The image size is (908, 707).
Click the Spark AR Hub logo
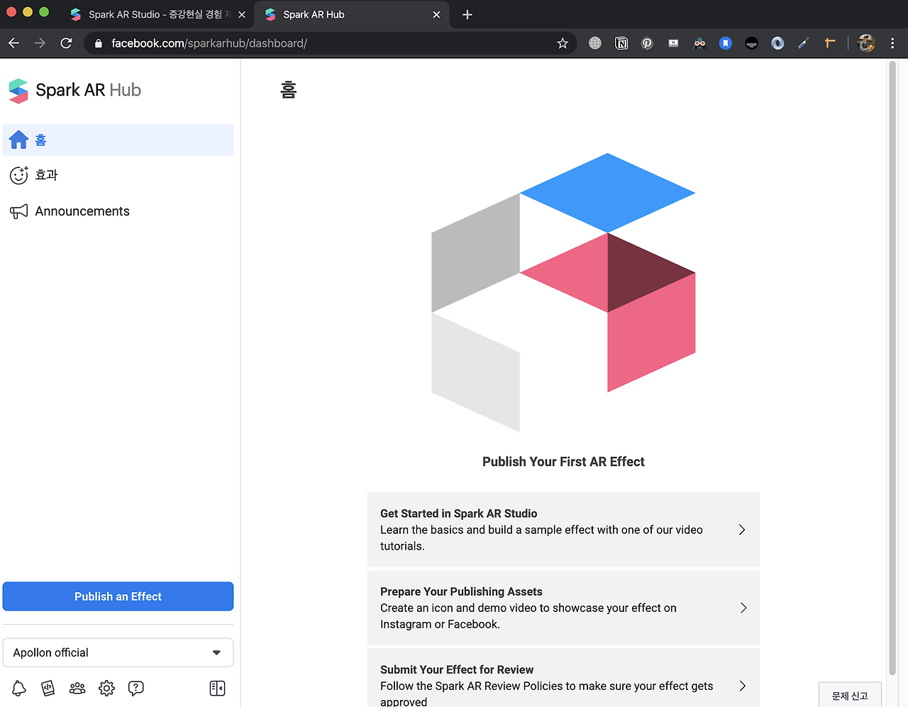pos(74,90)
